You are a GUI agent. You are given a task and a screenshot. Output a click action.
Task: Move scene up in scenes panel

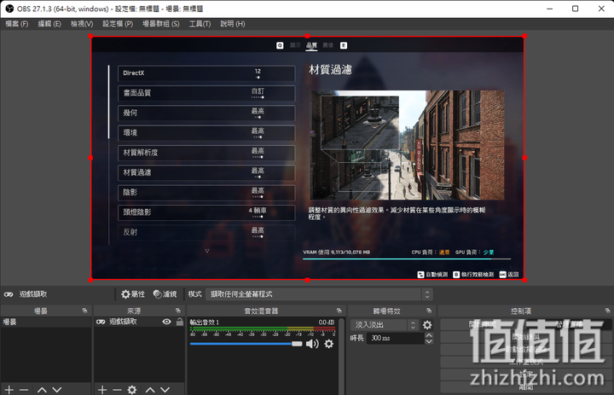point(42,390)
